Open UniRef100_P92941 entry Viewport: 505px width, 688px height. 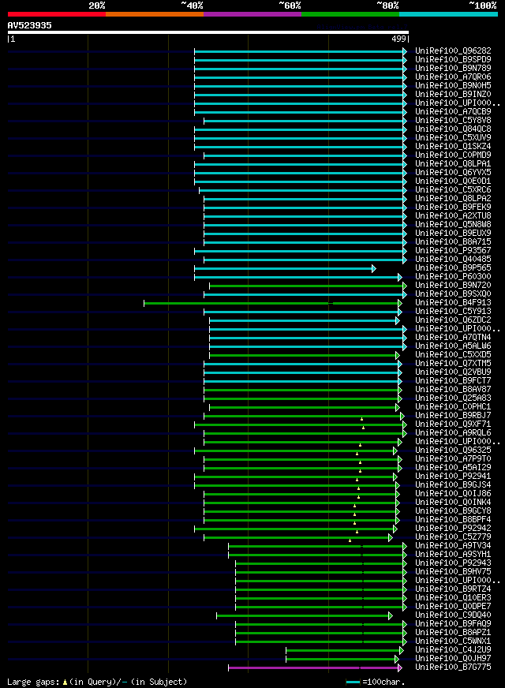point(453,476)
